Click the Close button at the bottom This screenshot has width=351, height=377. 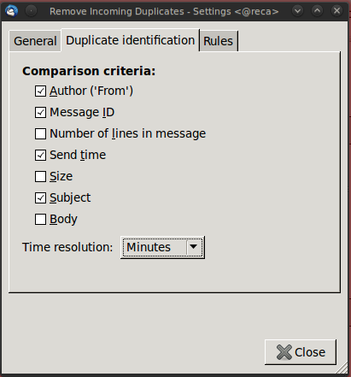[x=301, y=352]
